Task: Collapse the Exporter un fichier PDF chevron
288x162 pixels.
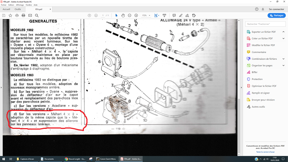Action: coord(283,32)
